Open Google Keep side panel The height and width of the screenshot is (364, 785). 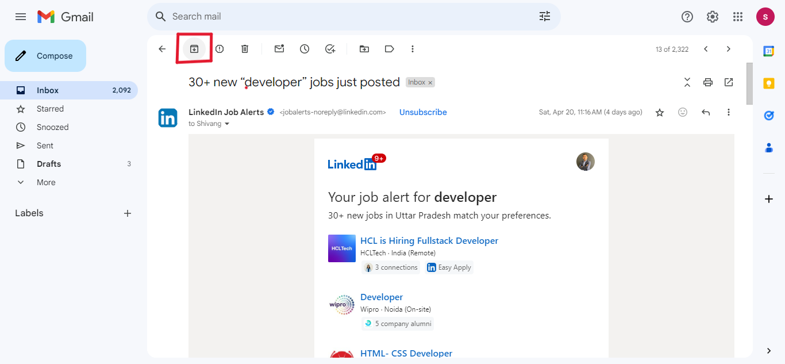[x=769, y=83]
